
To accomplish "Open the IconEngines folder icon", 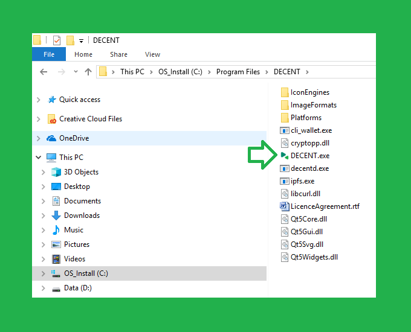I will point(285,92).
